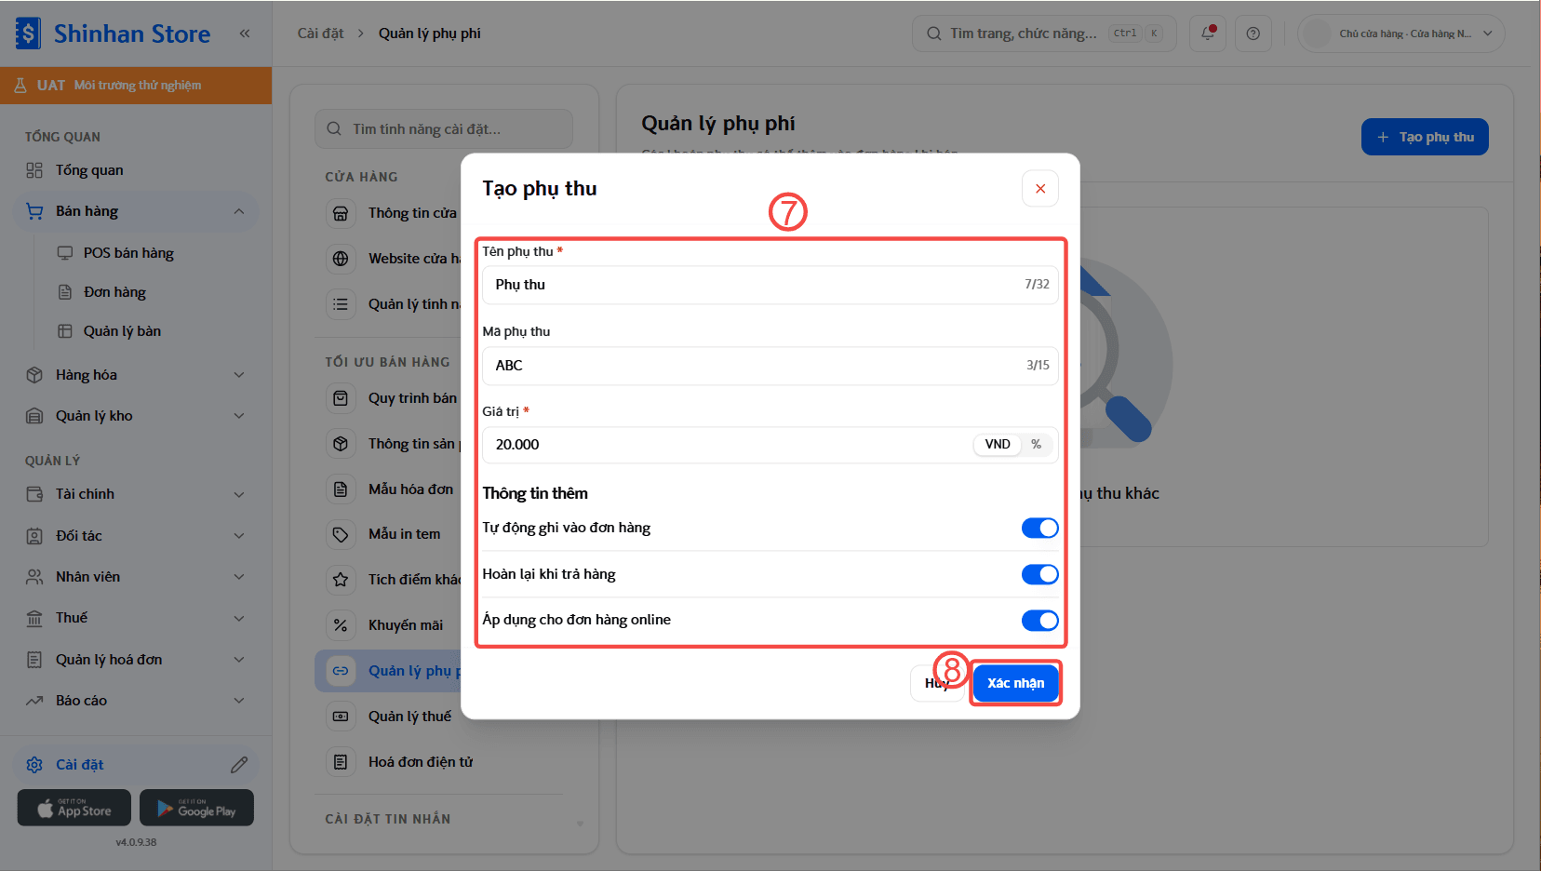1541x871 pixels.
Task: Switch value unit to percent
Action: click(x=1036, y=445)
